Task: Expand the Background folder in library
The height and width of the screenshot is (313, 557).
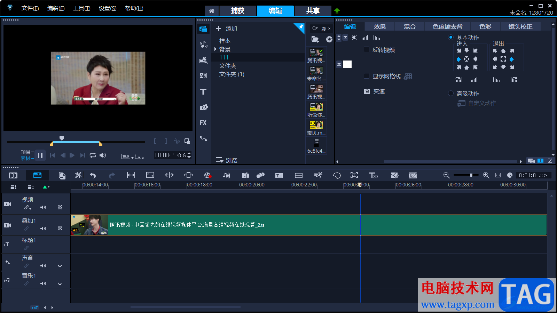Action: (215, 49)
